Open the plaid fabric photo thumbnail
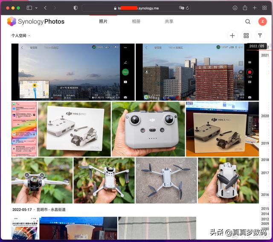Screen dimensions: 273x242 tap(157, 228)
